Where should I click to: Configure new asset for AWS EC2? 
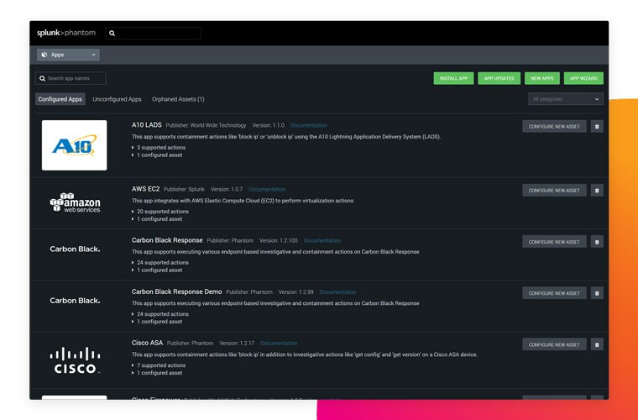554,190
